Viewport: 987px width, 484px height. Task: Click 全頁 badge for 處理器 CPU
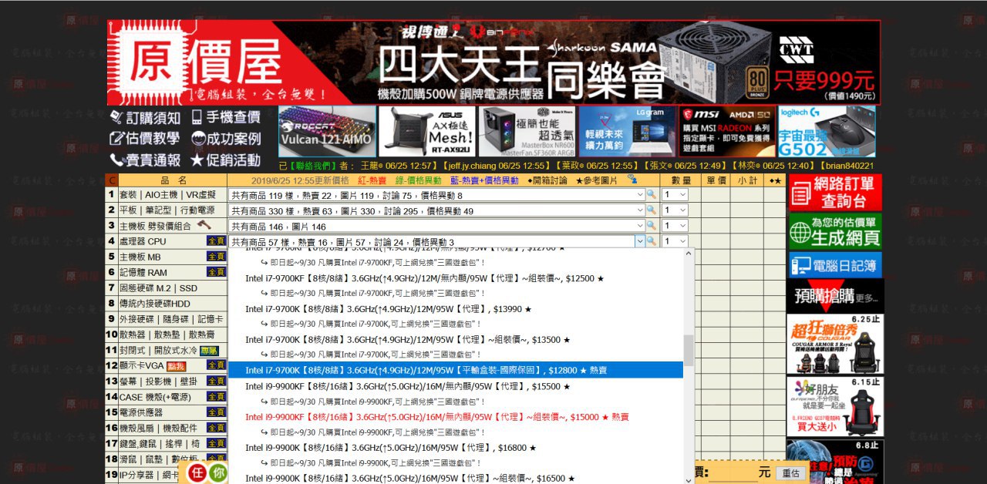pyautogui.click(x=217, y=241)
